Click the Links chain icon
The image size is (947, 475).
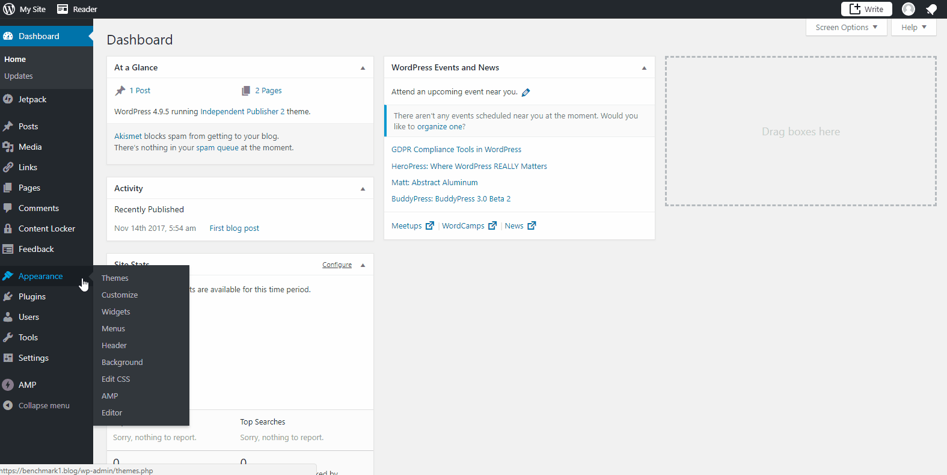[8, 167]
